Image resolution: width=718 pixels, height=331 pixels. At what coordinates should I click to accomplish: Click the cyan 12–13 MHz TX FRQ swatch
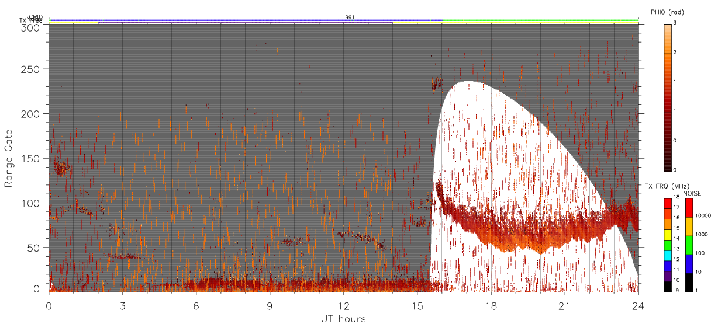tap(668, 256)
